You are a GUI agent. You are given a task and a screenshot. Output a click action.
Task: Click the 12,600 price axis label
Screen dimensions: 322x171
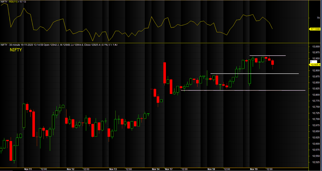(316, 144)
